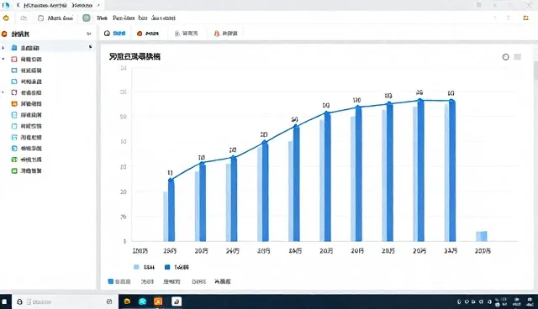Click the 'Ch' toolbar button
538x309 pixels.
click(24, 18)
